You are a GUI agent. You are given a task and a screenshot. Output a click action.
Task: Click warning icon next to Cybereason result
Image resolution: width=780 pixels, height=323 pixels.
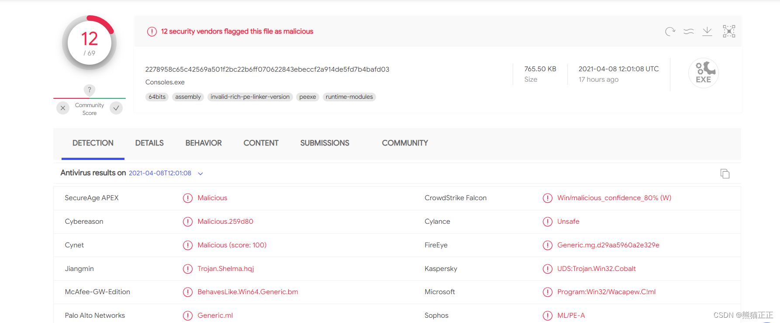tap(188, 222)
